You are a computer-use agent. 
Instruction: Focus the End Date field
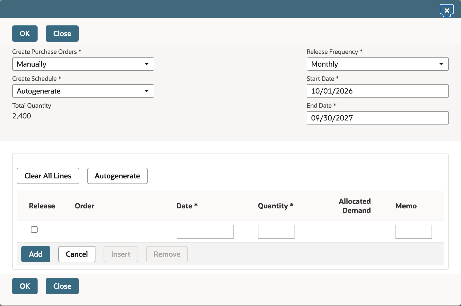(378, 118)
